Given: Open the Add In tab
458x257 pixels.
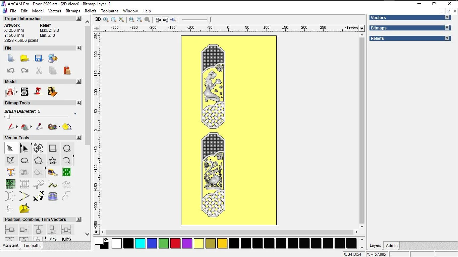Looking at the screenshot, I should [392, 246].
